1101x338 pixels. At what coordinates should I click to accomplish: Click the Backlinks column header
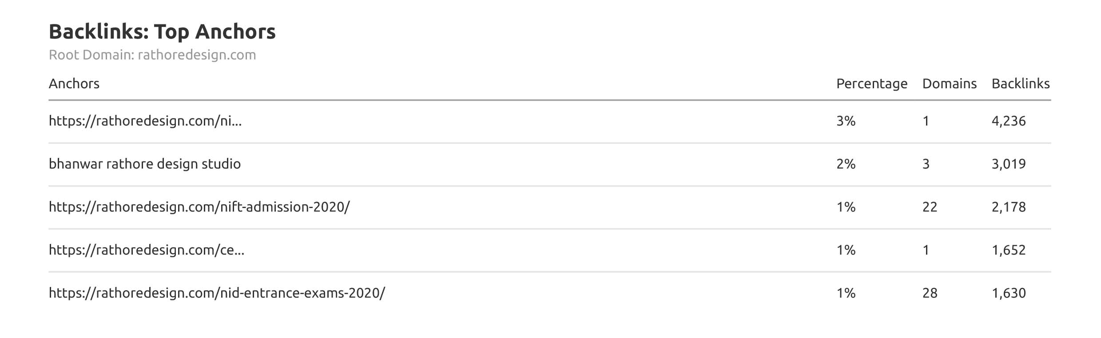1020,84
